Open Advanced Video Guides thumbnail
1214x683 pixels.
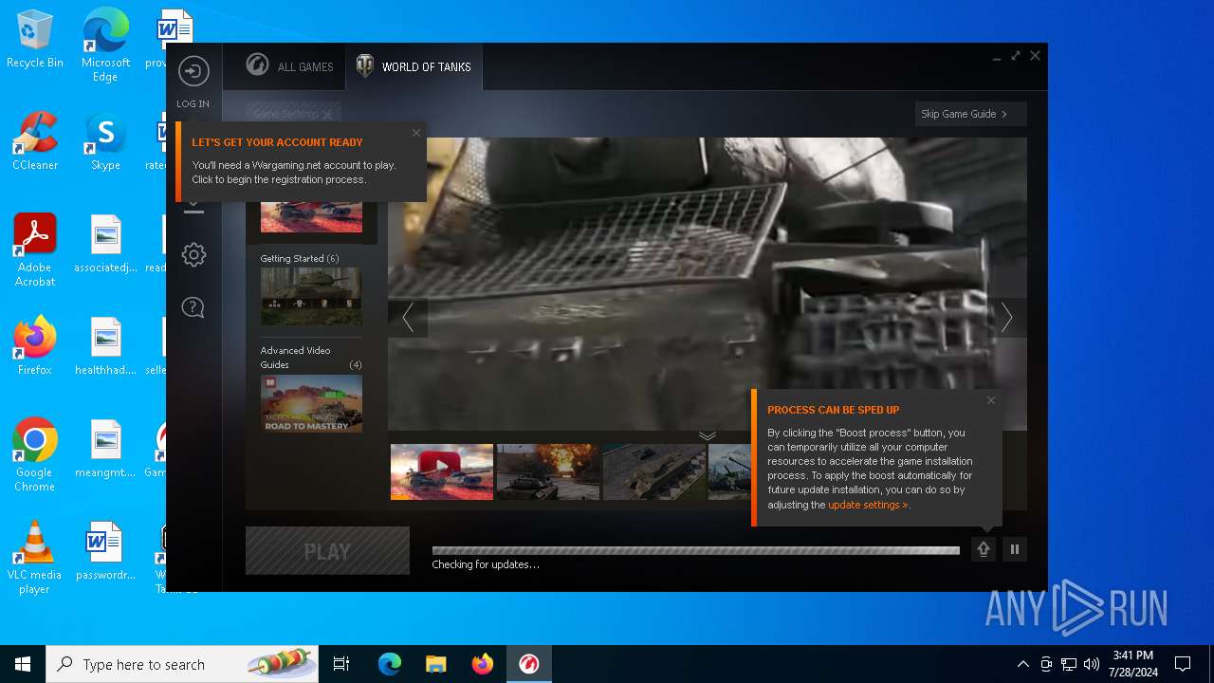pos(311,403)
